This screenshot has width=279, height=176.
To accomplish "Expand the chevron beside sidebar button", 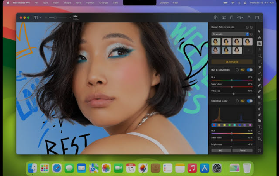I will (41, 17).
